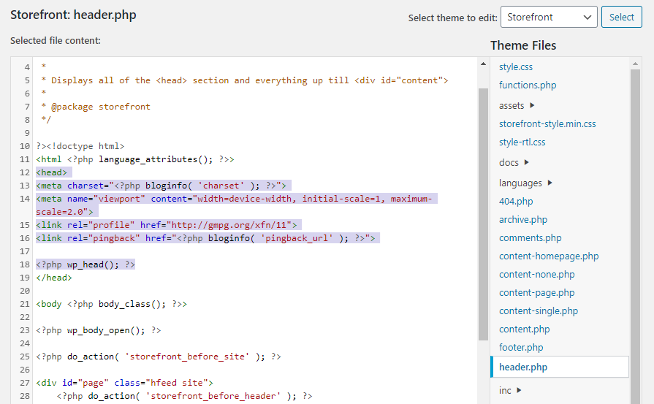Image resolution: width=654 pixels, height=404 pixels.
Task: Click line number 18 in gutter
Action: click(25, 264)
